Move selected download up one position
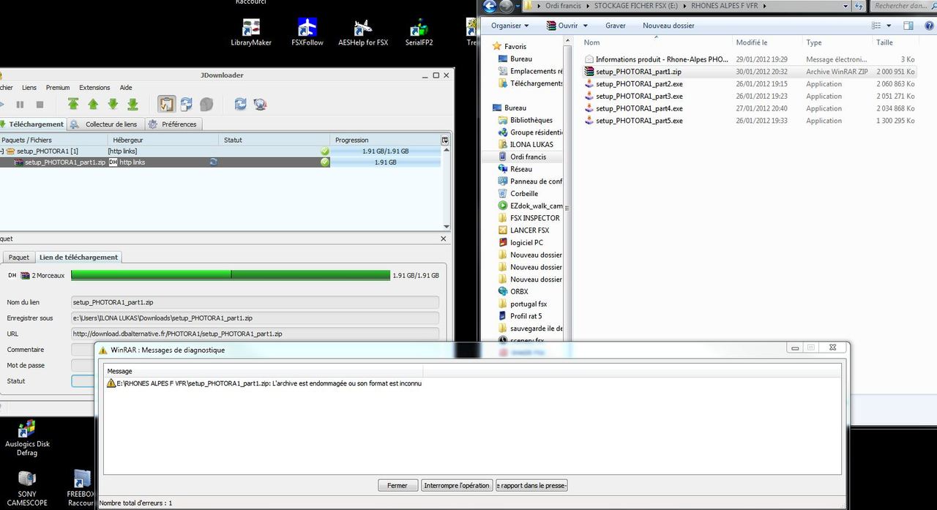Image resolution: width=937 pixels, height=510 pixels. click(93, 104)
